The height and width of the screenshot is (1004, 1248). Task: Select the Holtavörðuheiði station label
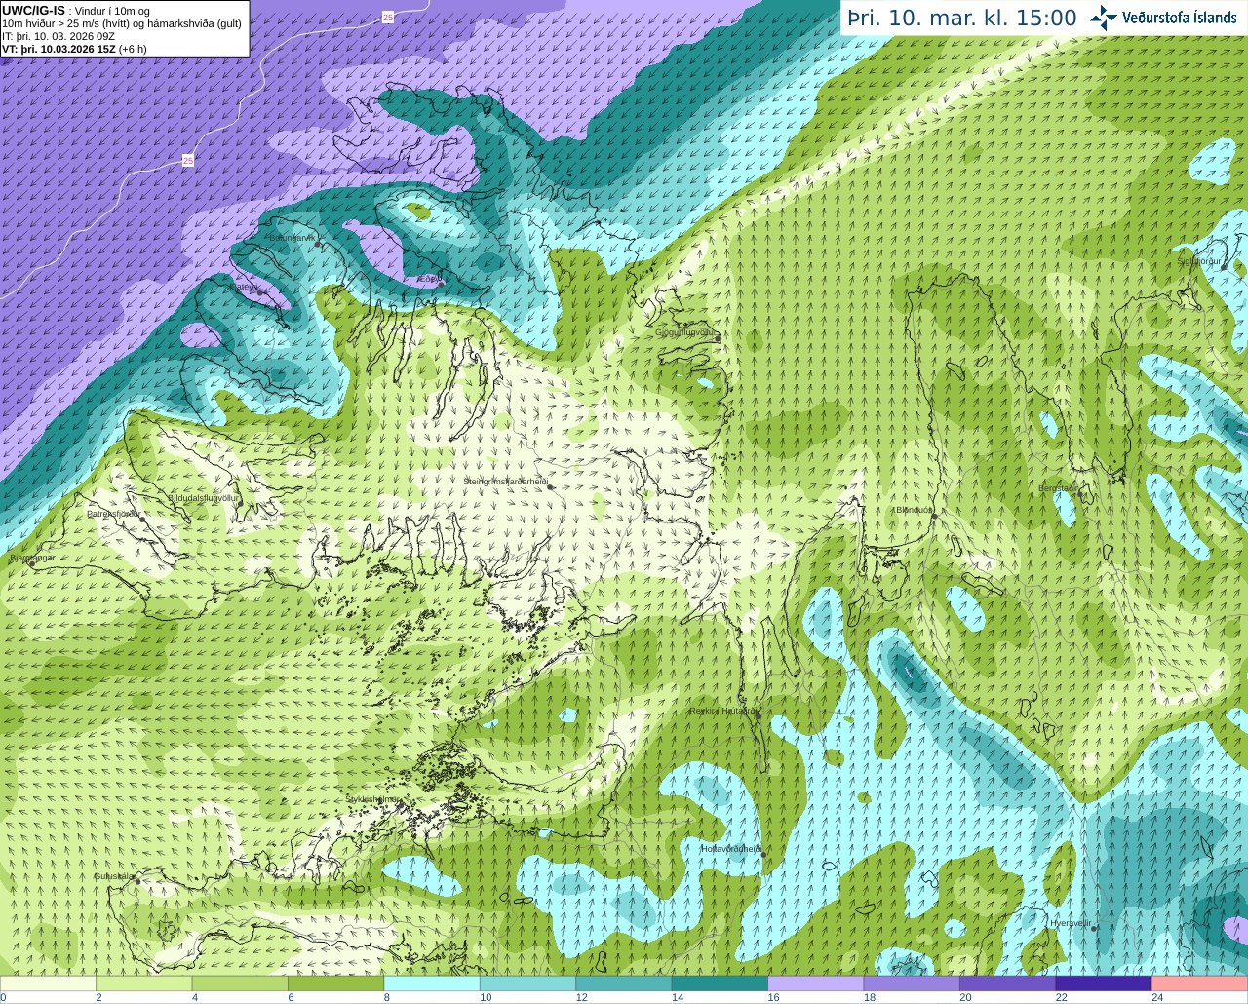coord(731,849)
